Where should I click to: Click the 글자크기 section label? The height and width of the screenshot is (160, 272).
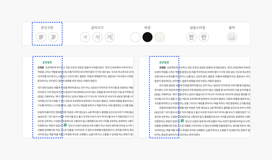pos(97,28)
